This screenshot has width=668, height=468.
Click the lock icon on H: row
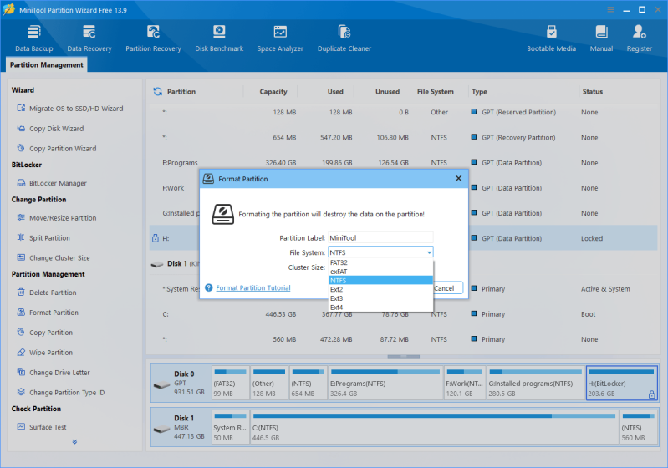click(x=156, y=238)
